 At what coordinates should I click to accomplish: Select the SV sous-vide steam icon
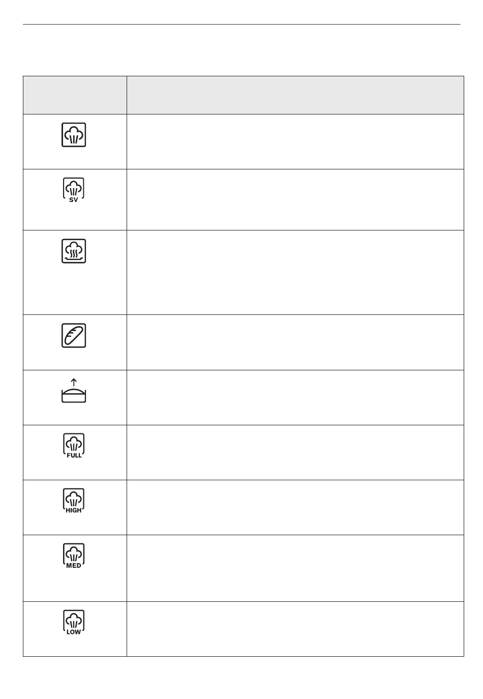point(74,190)
